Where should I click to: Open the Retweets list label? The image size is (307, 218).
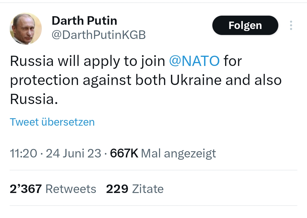click(71, 189)
